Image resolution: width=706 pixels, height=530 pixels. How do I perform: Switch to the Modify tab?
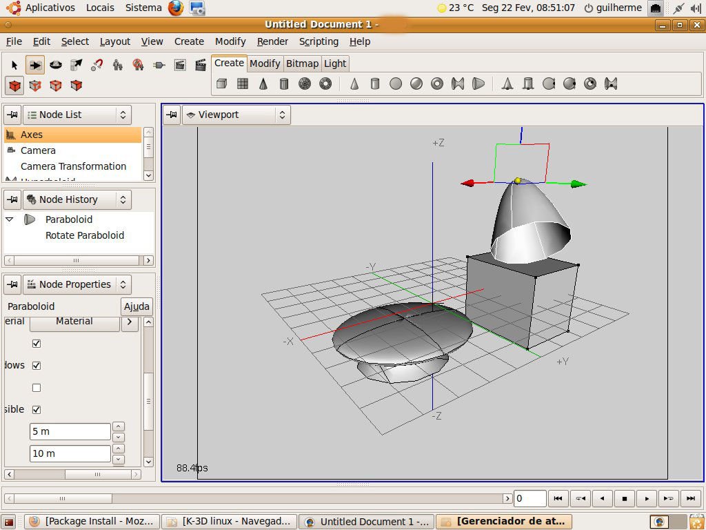265,63
